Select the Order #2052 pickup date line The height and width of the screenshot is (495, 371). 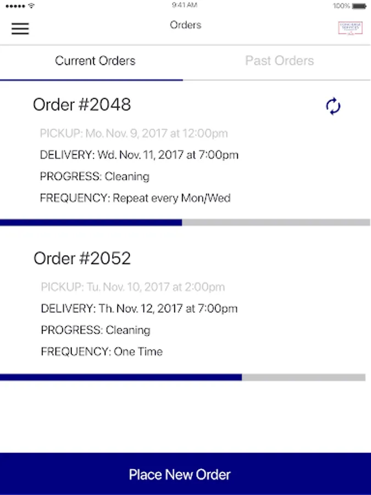coord(132,287)
